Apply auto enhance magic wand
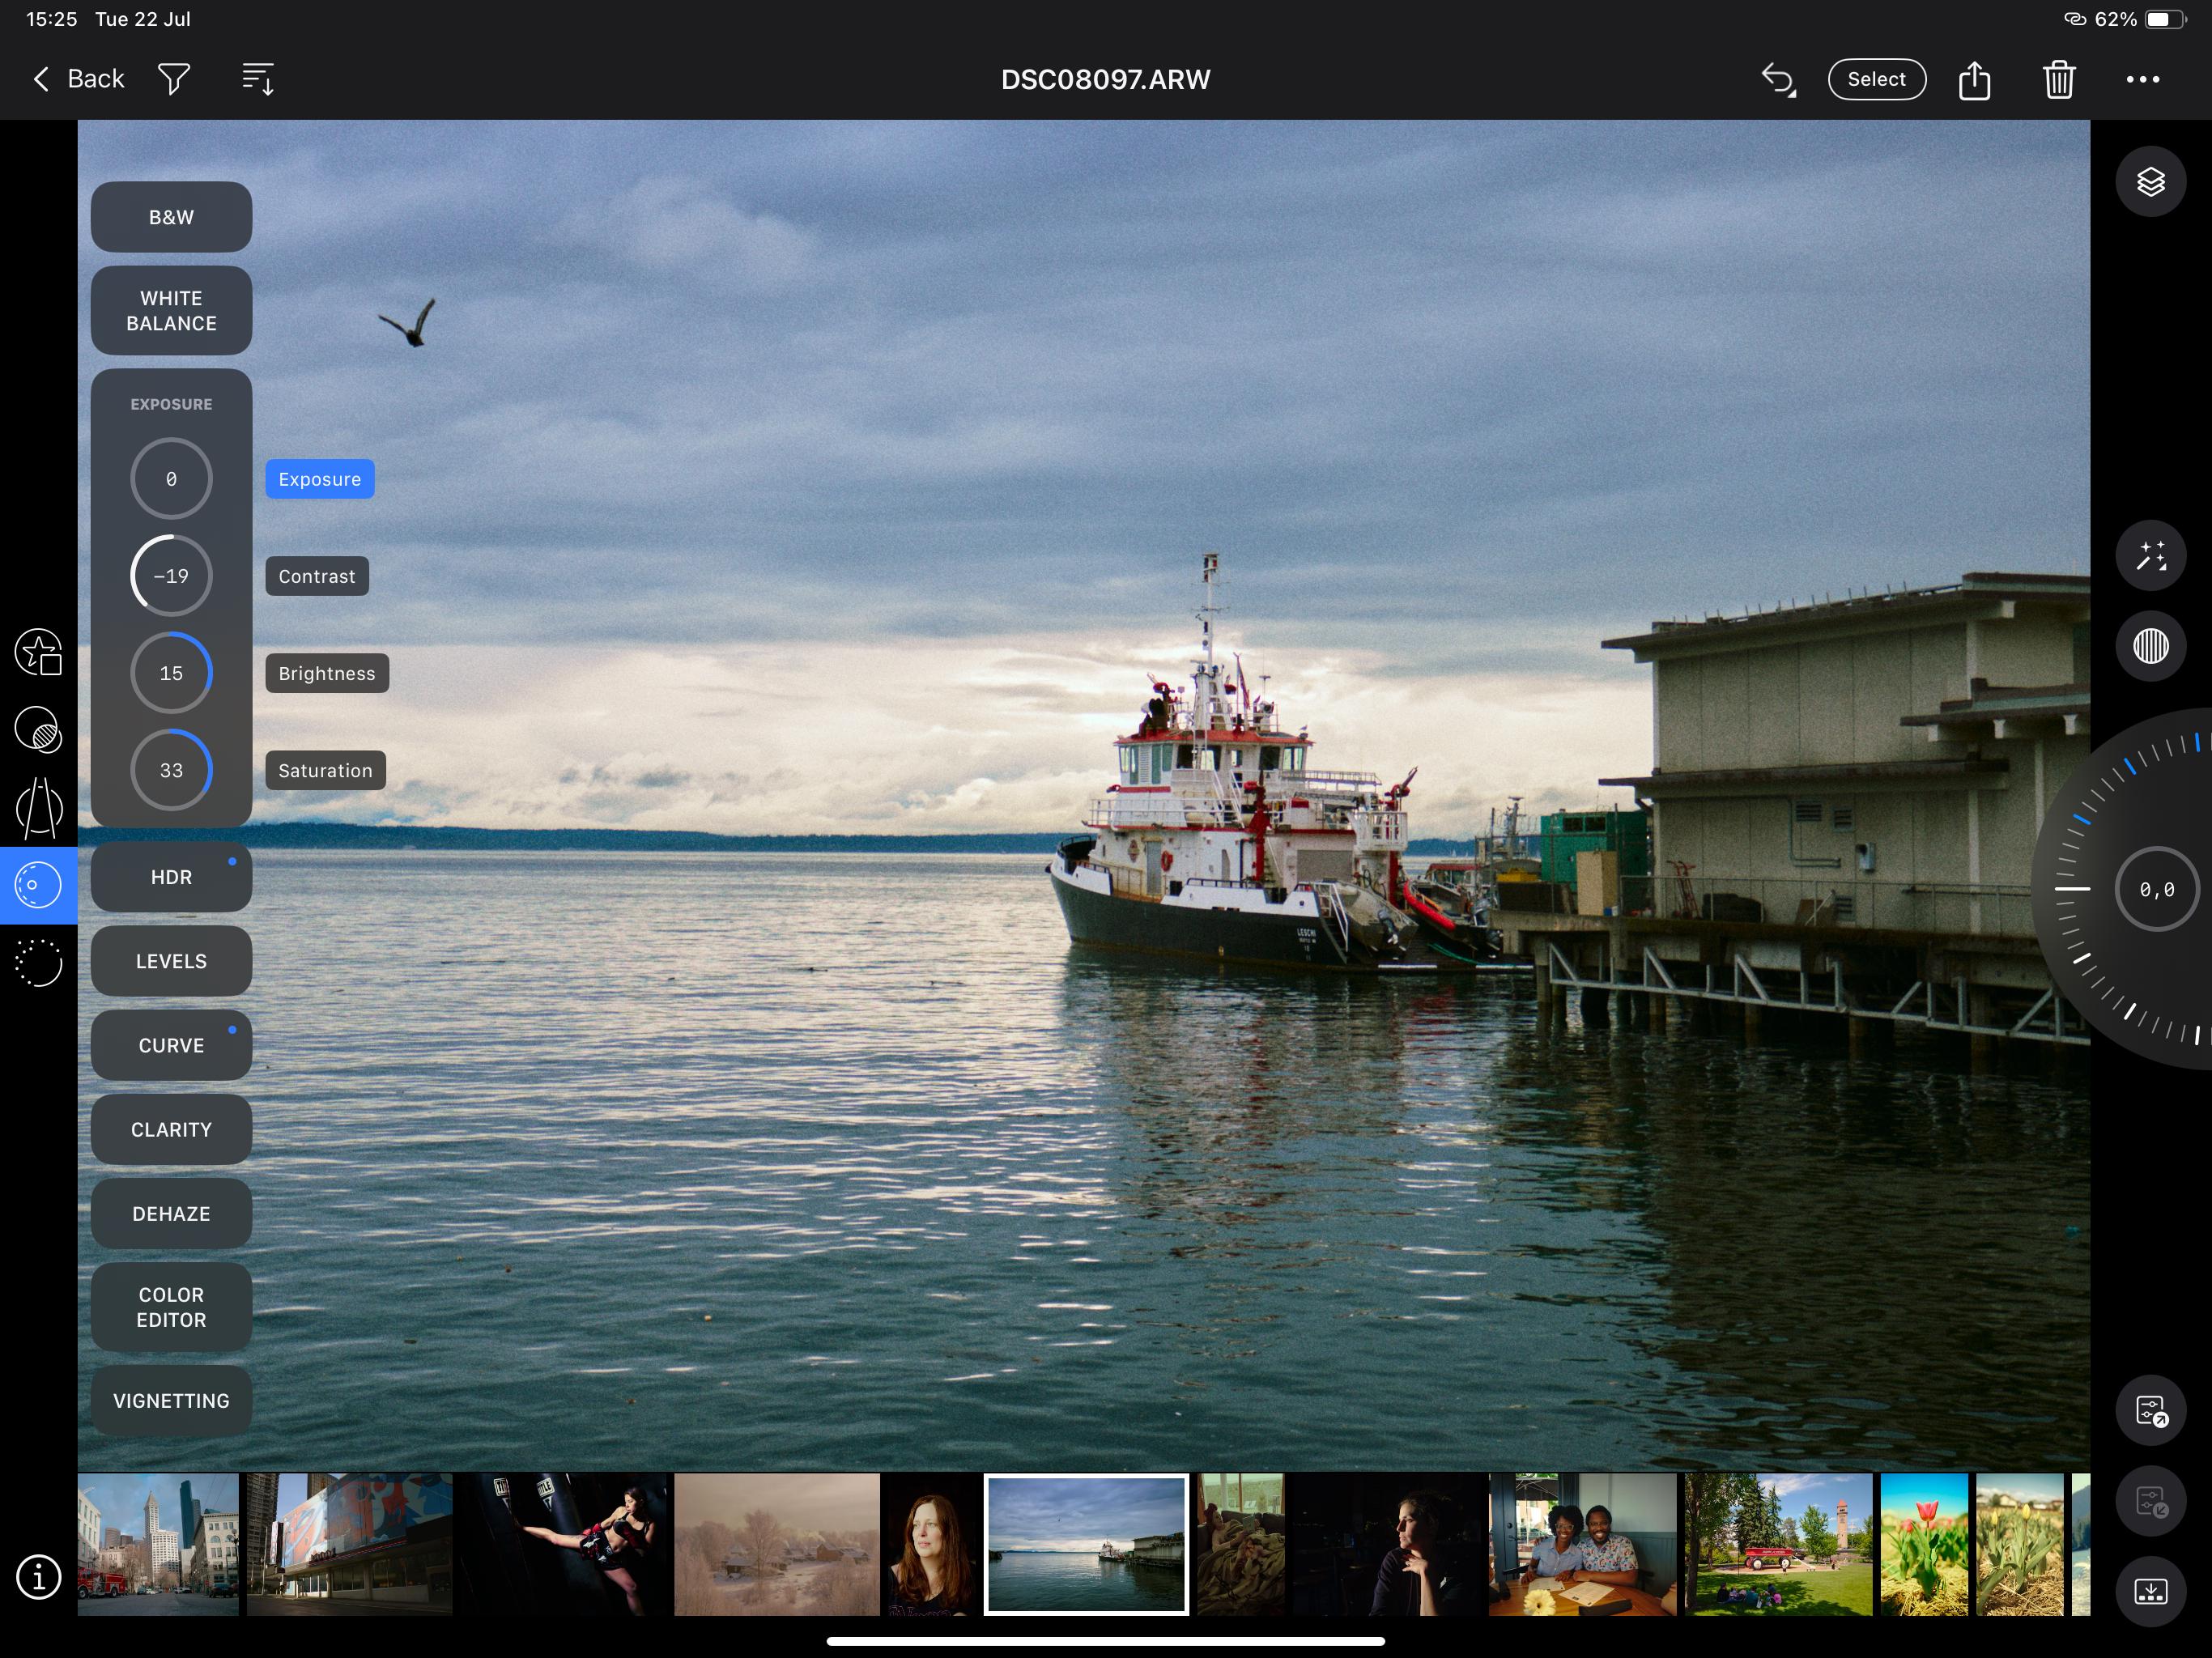 point(2150,556)
